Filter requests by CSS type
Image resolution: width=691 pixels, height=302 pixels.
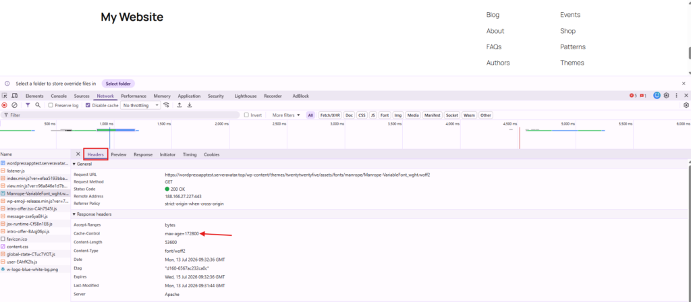pyautogui.click(x=362, y=115)
